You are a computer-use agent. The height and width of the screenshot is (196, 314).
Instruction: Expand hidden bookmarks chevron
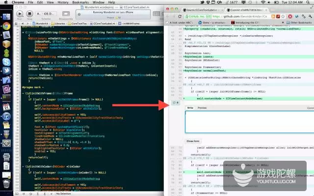click(283, 23)
